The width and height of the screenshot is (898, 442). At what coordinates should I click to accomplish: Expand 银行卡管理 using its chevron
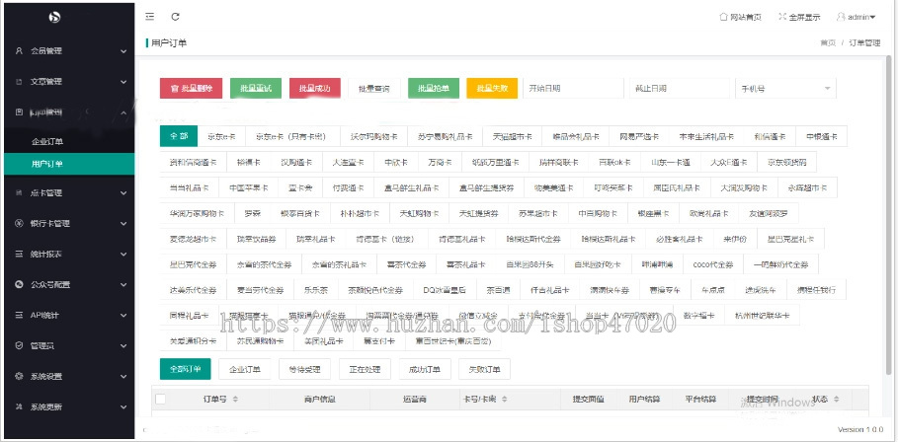pyautogui.click(x=123, y=224)
